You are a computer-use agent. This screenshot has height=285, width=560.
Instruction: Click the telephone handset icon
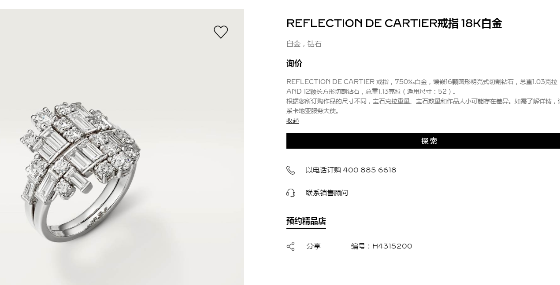(291, 170)
